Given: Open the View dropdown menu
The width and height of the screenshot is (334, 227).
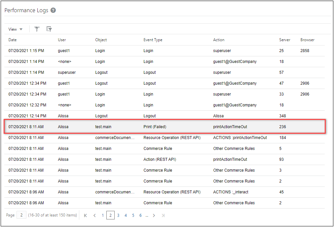Looking at the screenshot, I should point(15,29).
